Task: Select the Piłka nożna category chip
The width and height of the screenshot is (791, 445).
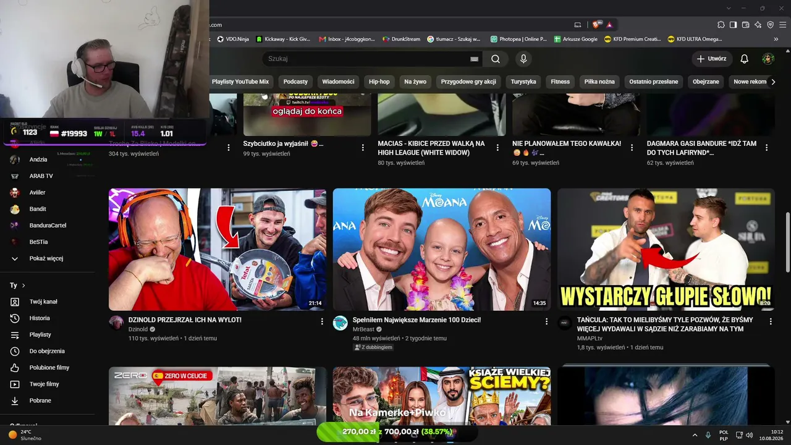Action: pyautogui.click(x=599, y=82)
